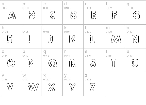This screenshot has height=105, width=146.
Task: Choose the X glyph in cell 0120
Action: tap(52, 87)
